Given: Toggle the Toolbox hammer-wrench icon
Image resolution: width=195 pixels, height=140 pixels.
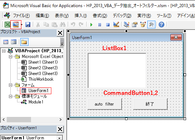Looking at the screenshot, I should pos(152,25).
